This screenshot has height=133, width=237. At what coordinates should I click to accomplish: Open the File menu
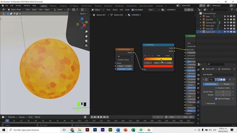pyautogui.click(x=7, y=6)
